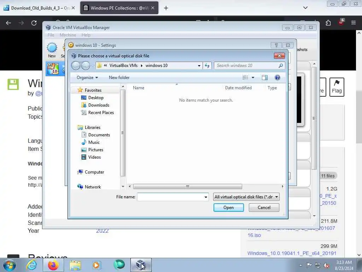Click the horizontal scrollbar in file list
This screenshot has width=362, height=272.
point(187,186)
